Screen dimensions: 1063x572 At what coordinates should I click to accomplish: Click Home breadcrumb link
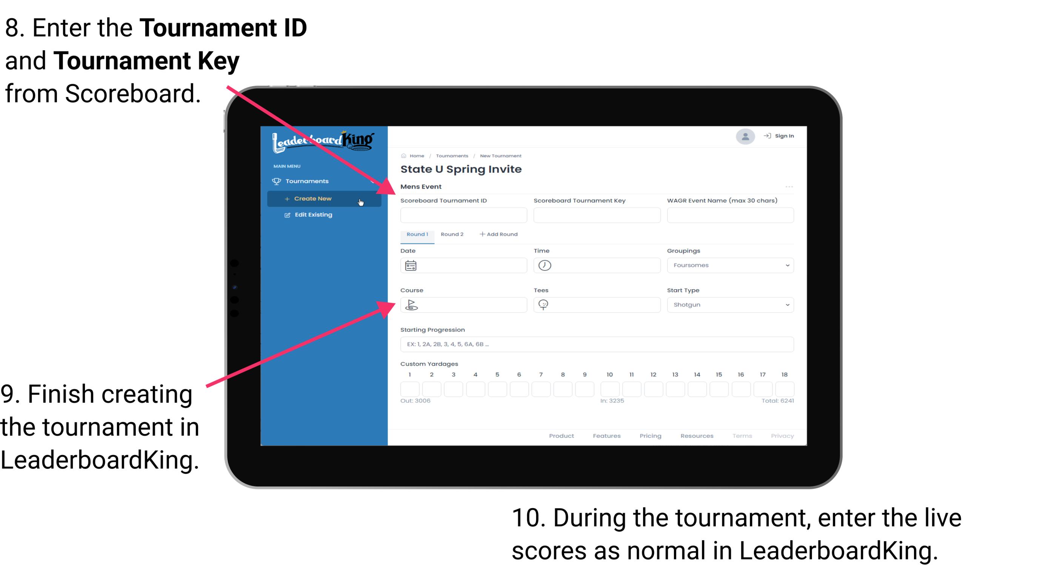(x=415, y=155)
